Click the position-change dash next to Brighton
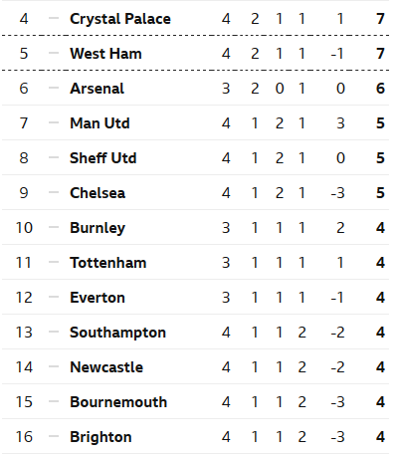This screenshot has height=455, width=399. pos(54,436)
